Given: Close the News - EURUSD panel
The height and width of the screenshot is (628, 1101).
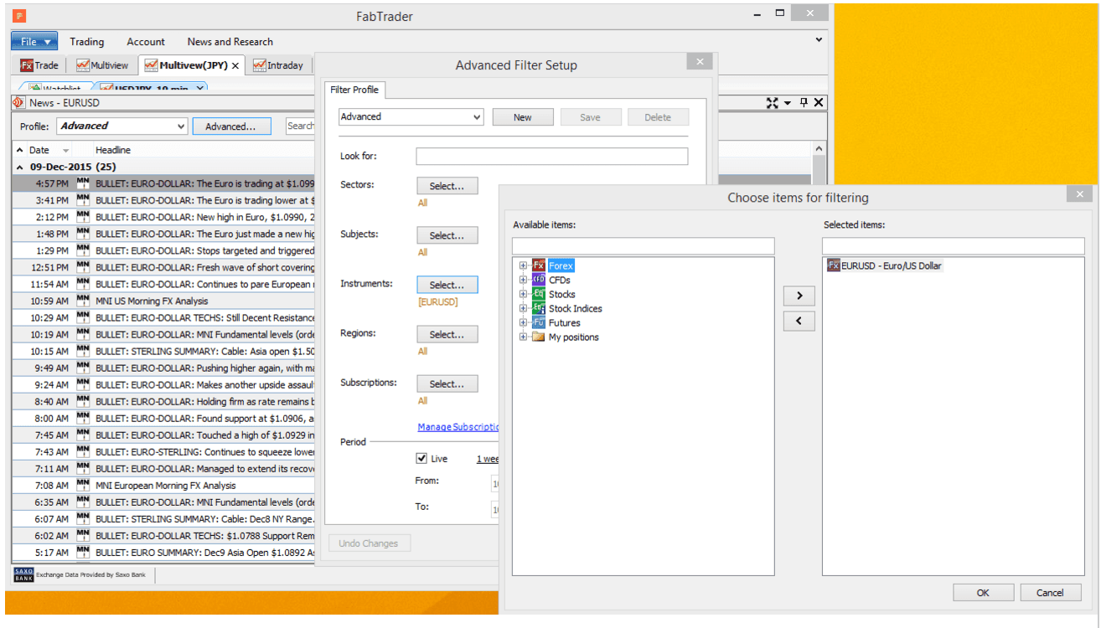Looking at the screenshot, I should (x=819, y=102).
